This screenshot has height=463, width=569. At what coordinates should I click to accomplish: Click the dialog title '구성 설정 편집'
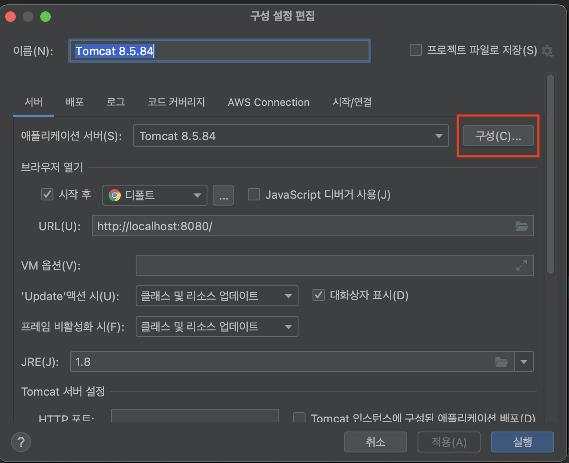point(283,16)
